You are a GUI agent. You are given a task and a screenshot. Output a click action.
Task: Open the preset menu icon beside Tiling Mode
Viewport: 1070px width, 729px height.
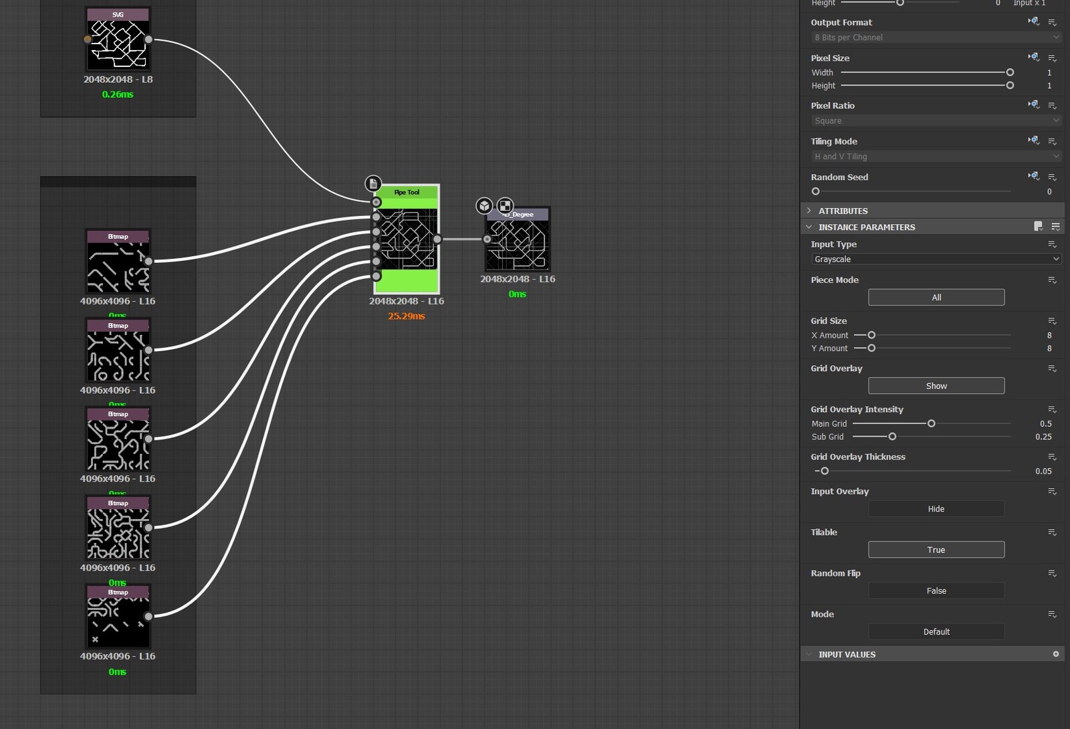click(x=1053, y=140)
